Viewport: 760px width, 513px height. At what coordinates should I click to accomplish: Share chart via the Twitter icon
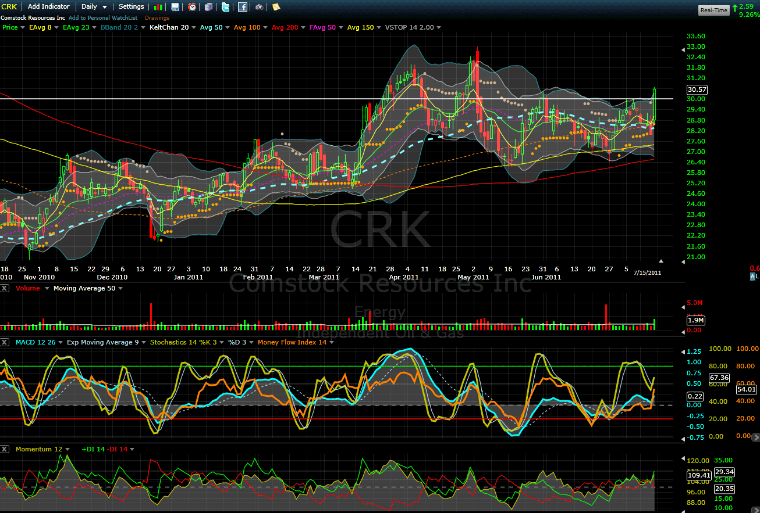225,7
